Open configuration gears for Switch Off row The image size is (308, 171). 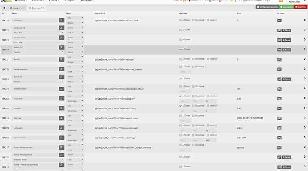coord(279,50)
